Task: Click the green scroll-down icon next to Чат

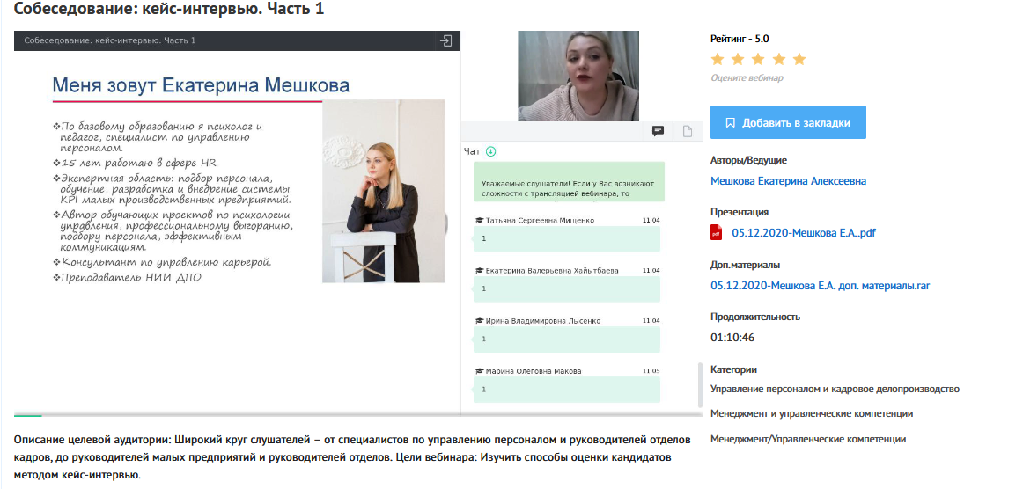Action: (x=490, y=151)
